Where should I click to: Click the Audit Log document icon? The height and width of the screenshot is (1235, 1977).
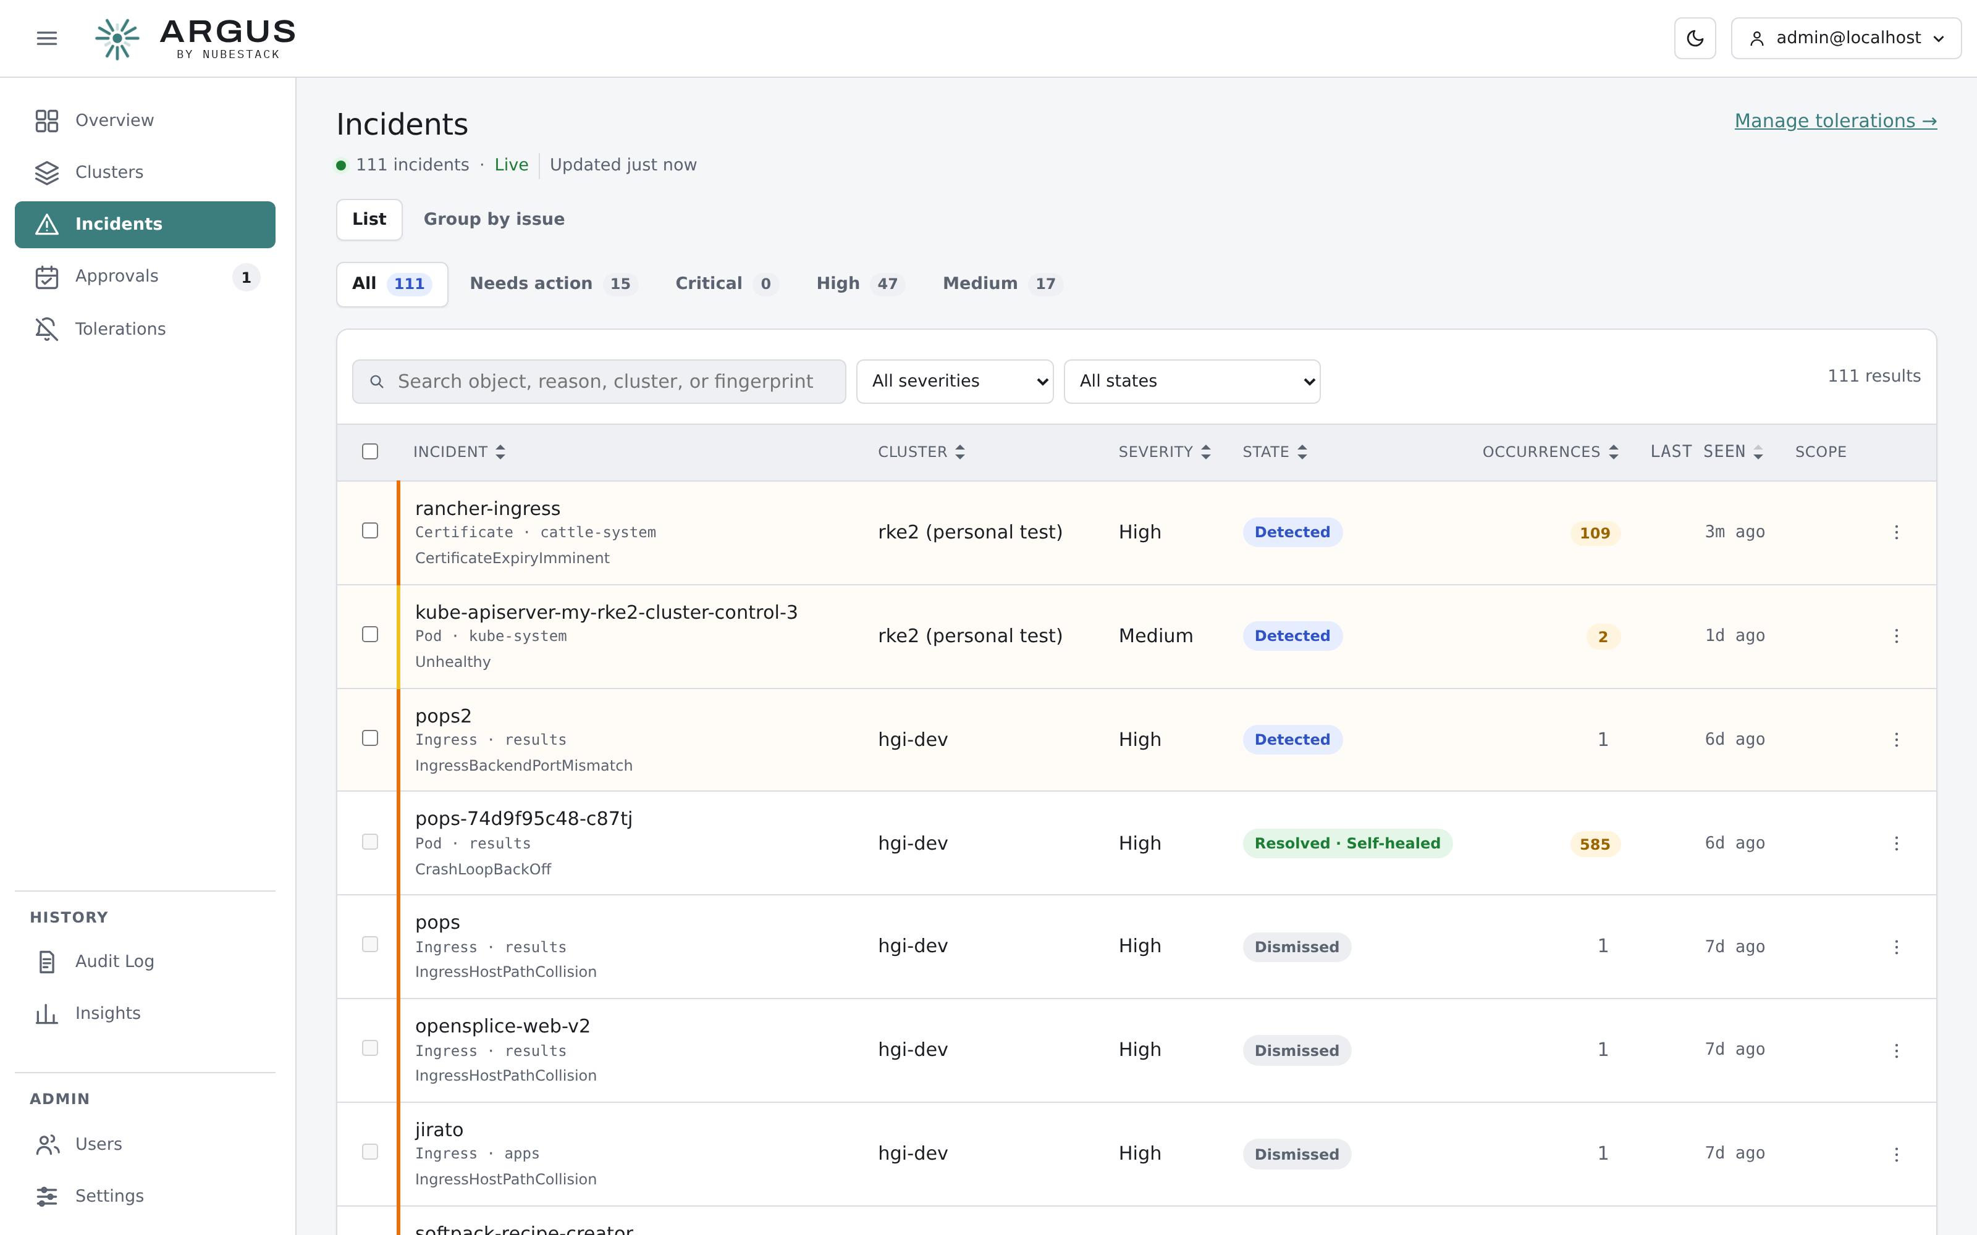tap(46, 962)
